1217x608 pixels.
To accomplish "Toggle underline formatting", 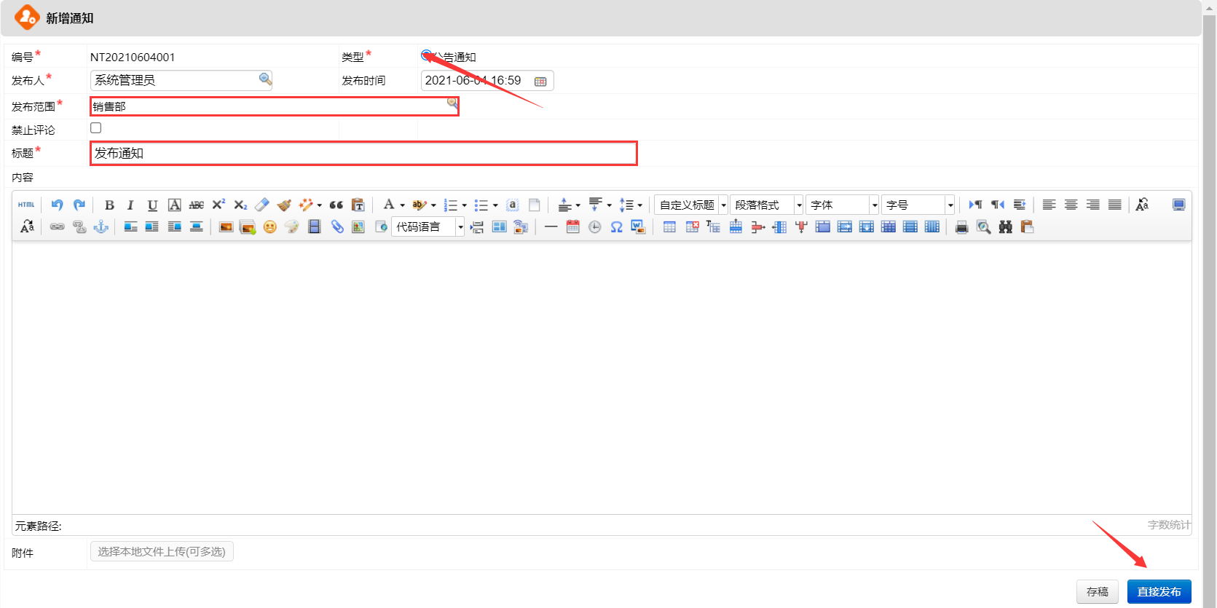I will (152, 205).
